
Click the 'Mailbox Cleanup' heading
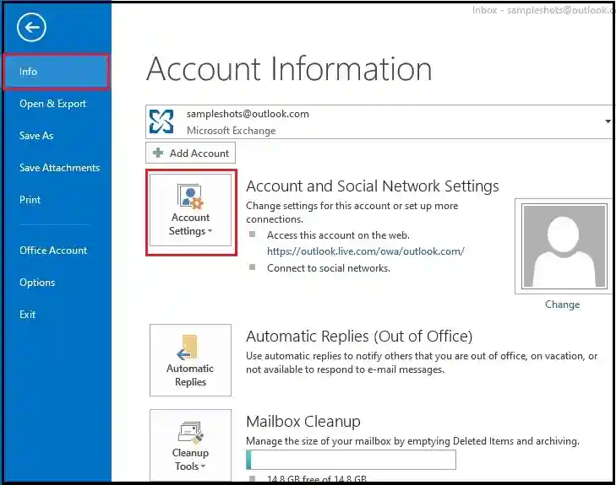[303, 422]
